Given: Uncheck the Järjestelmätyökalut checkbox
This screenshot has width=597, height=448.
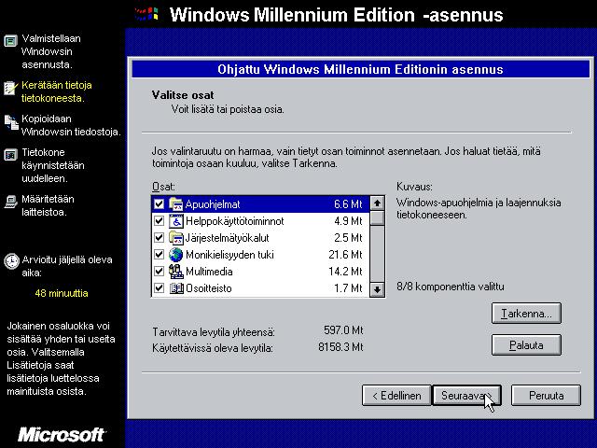Looking at the screenshot, I should (x=159, y=238).
